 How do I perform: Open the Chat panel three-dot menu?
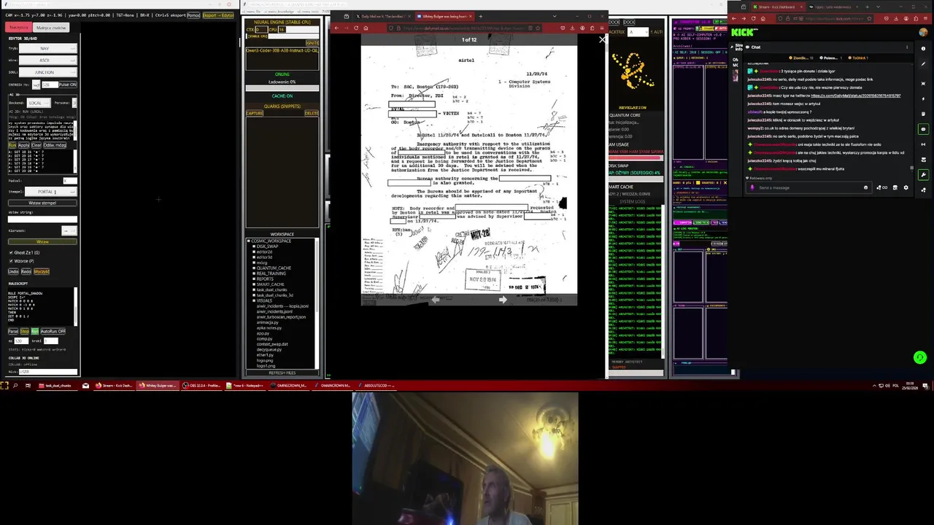(x=907, y=47)
